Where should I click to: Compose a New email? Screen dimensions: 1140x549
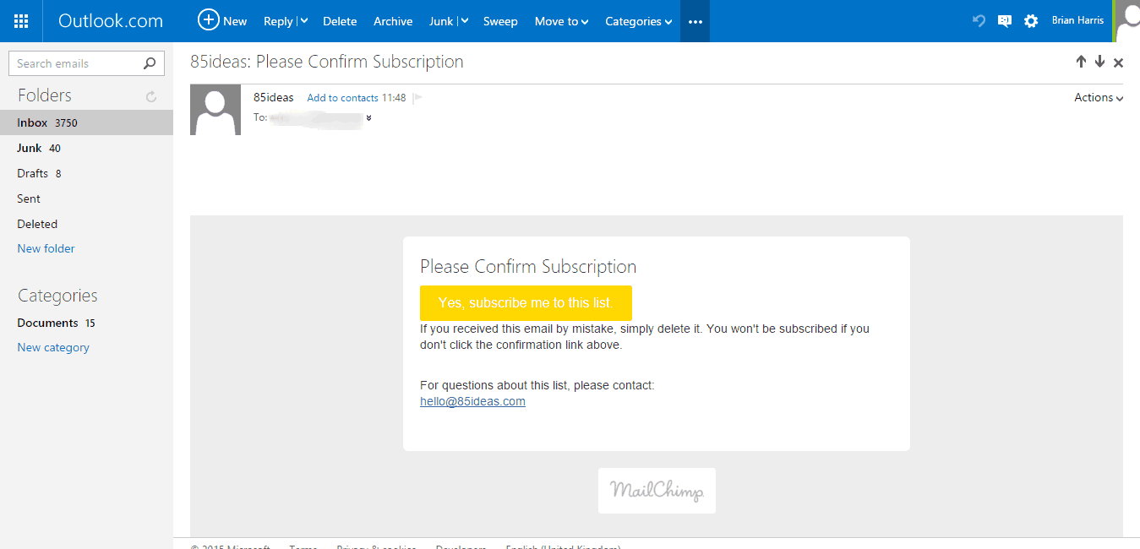(x=222, y=21)
